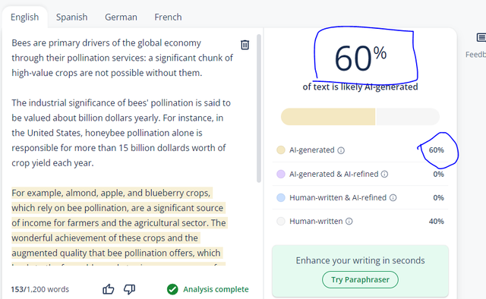Open info icon beside AI-generated & AI-refined
The image size is (486, 299).
[x=384, y=174]
